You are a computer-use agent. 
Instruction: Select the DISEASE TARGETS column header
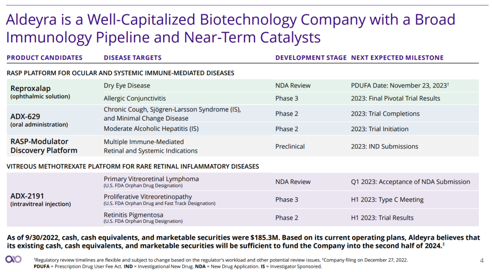point(133,58)
